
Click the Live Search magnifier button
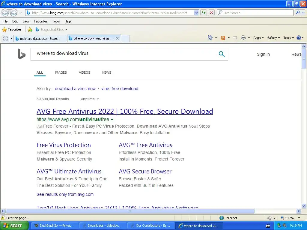click(298, 13)
